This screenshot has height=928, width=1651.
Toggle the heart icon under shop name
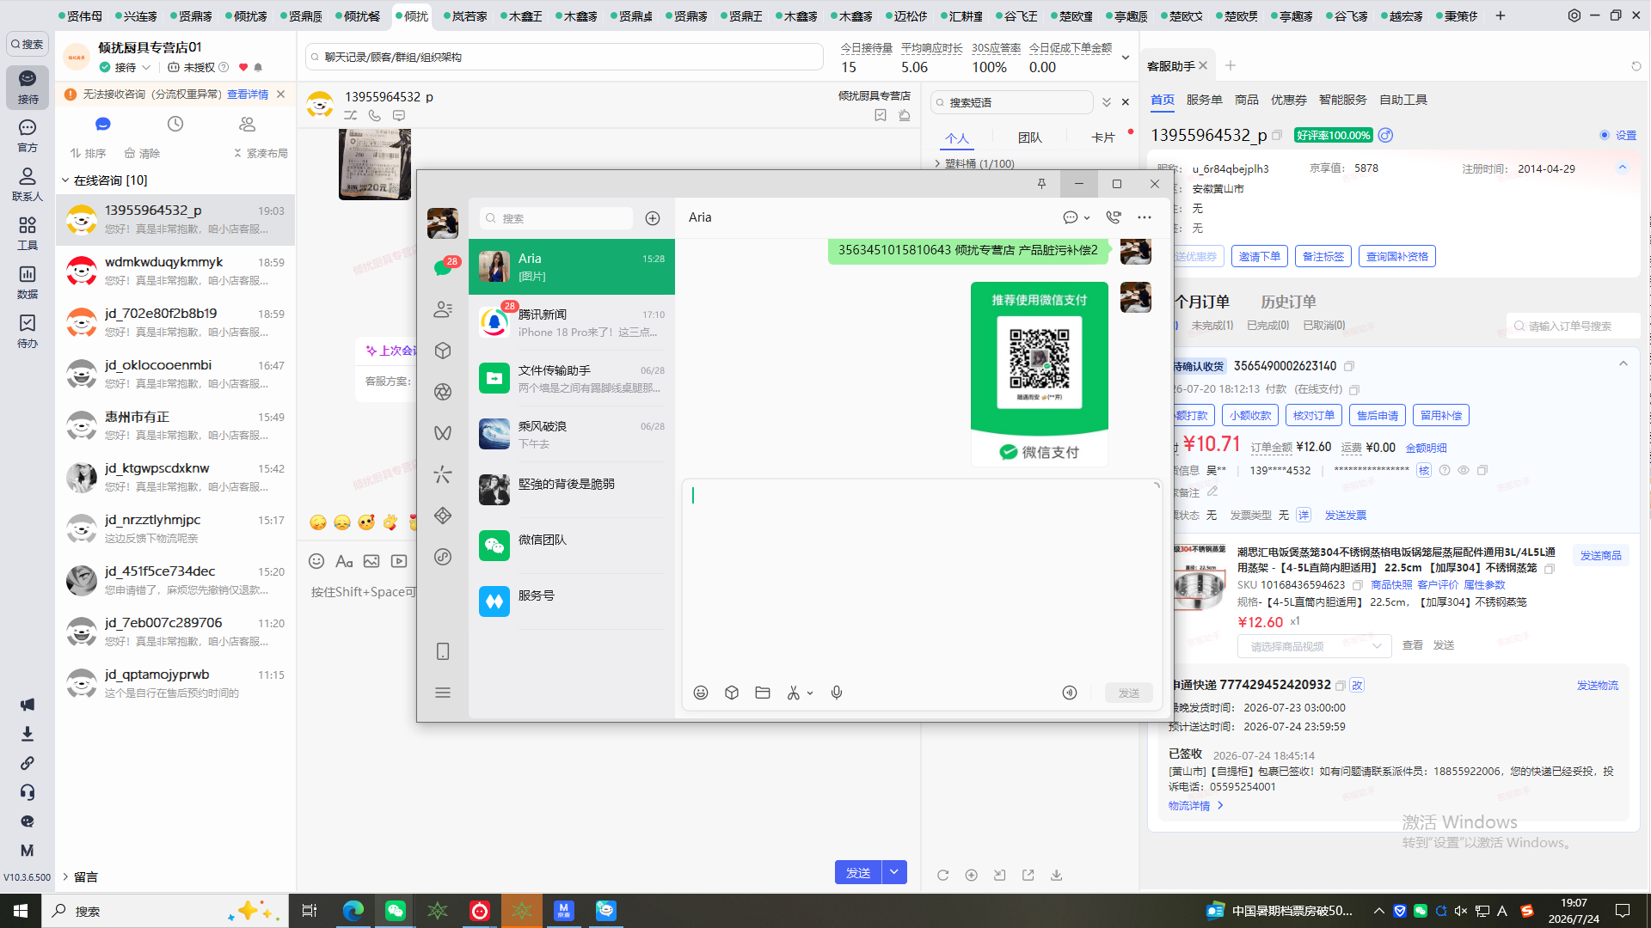(x=243, y=67)
